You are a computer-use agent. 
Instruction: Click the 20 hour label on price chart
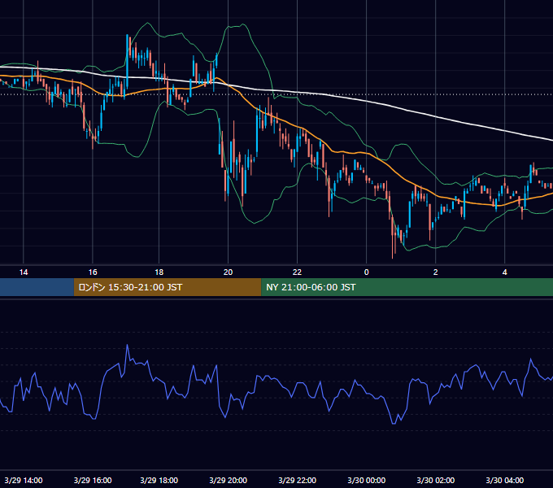tap(229, 272)
